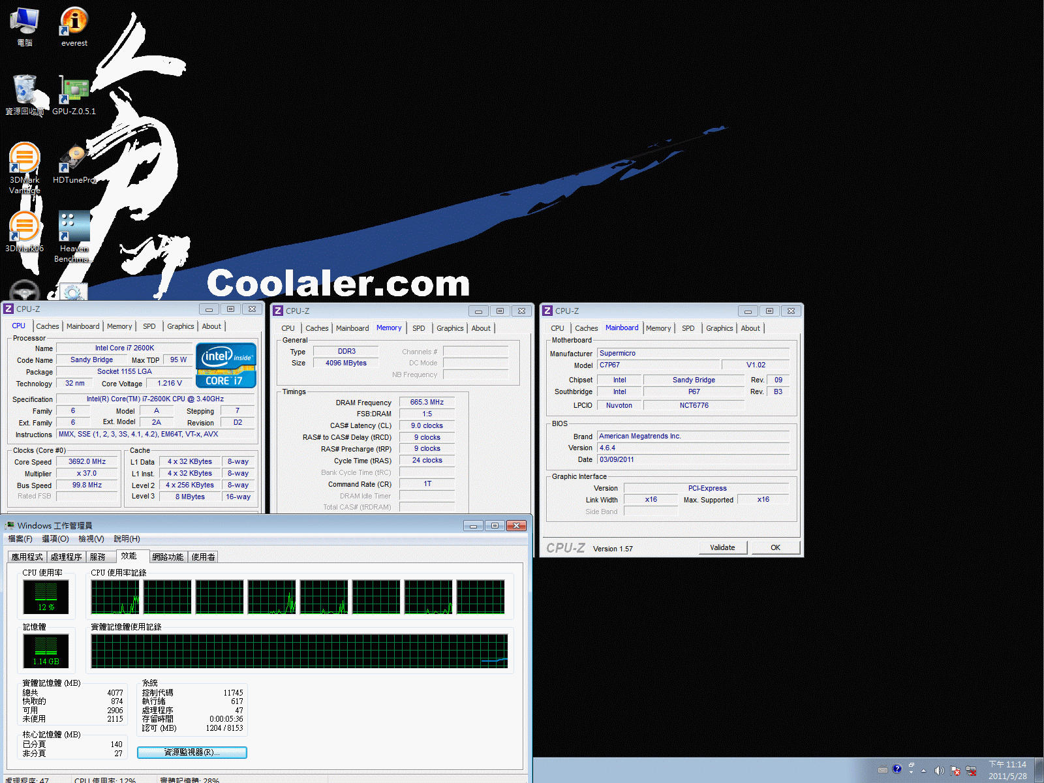Open the 資源回收筒 recycle bin icon

[x=25, y=95]
